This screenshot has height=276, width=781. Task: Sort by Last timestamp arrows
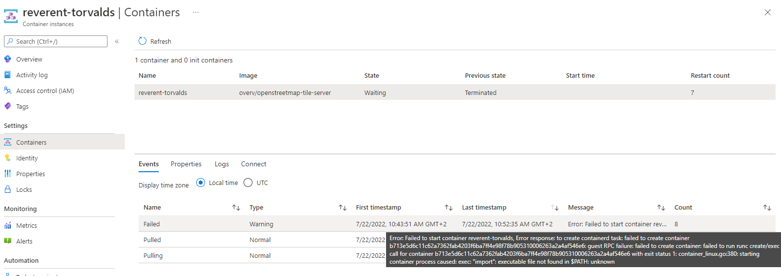pos(555,208)
